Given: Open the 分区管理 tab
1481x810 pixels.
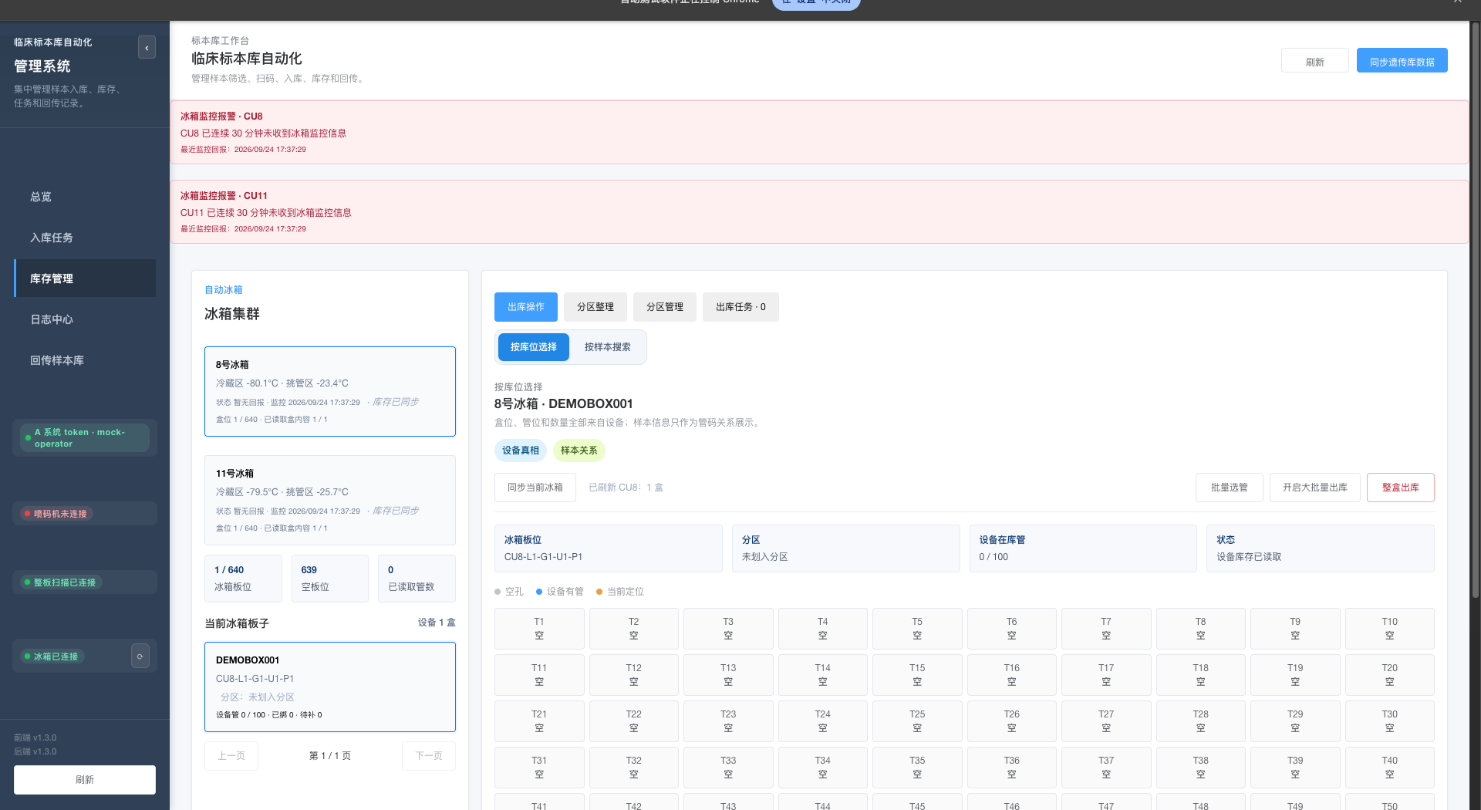Looking at the screenshot, I should point(665,307).
